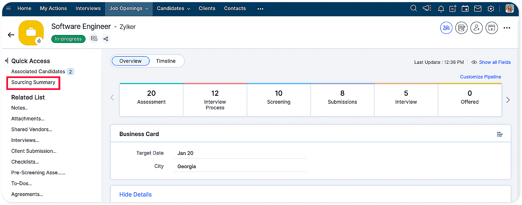Click the share icon next to In-progress

pos(106,39)
